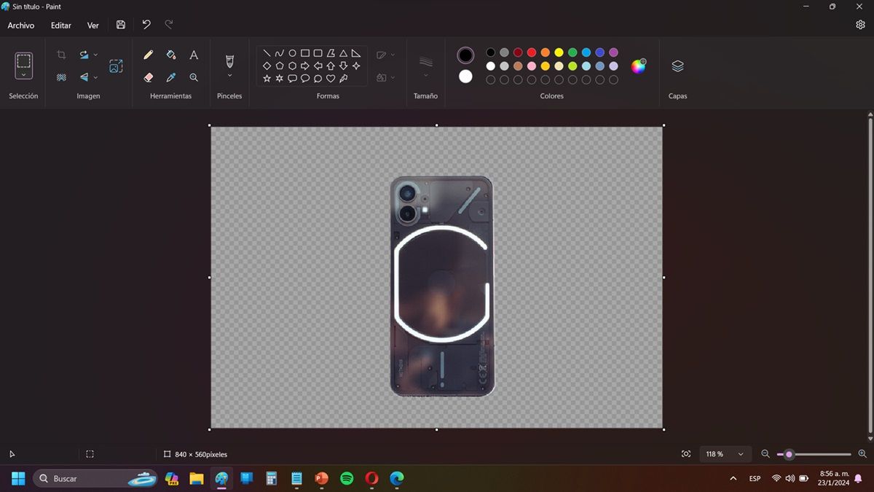Image resolution: width=874 pixels, height=492 pixels.
Task: Expand the Flip options chevron
Action: (95, 77)
